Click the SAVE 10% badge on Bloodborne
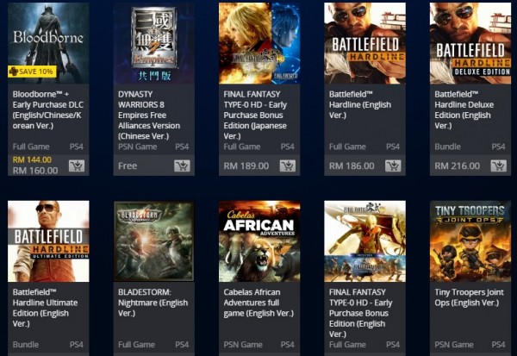517x356 pixels. click(x=30, y=72)
